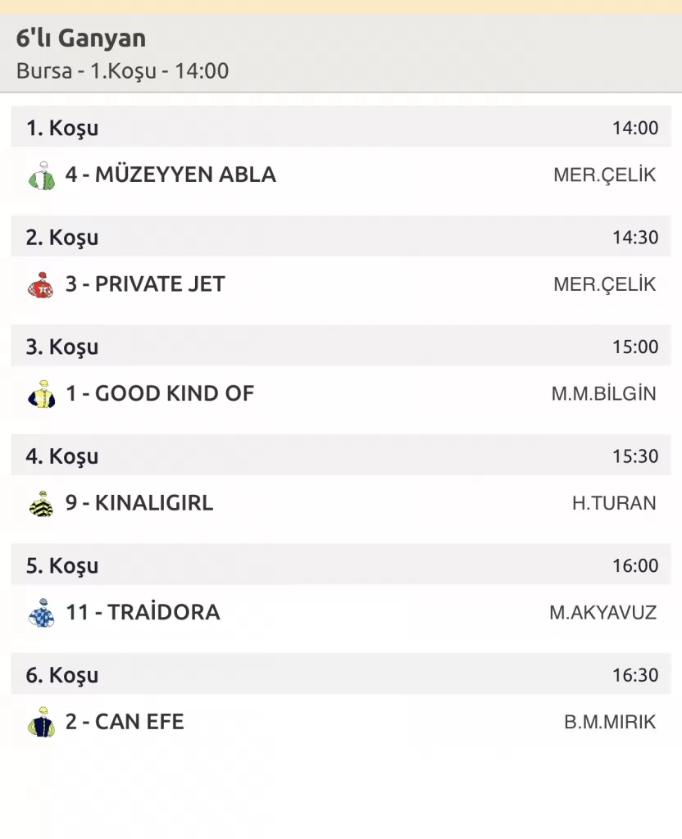Click the Bursa - 1.Koşu - 14:00 subtitle

pyautogui.click(x=122, y=70)
